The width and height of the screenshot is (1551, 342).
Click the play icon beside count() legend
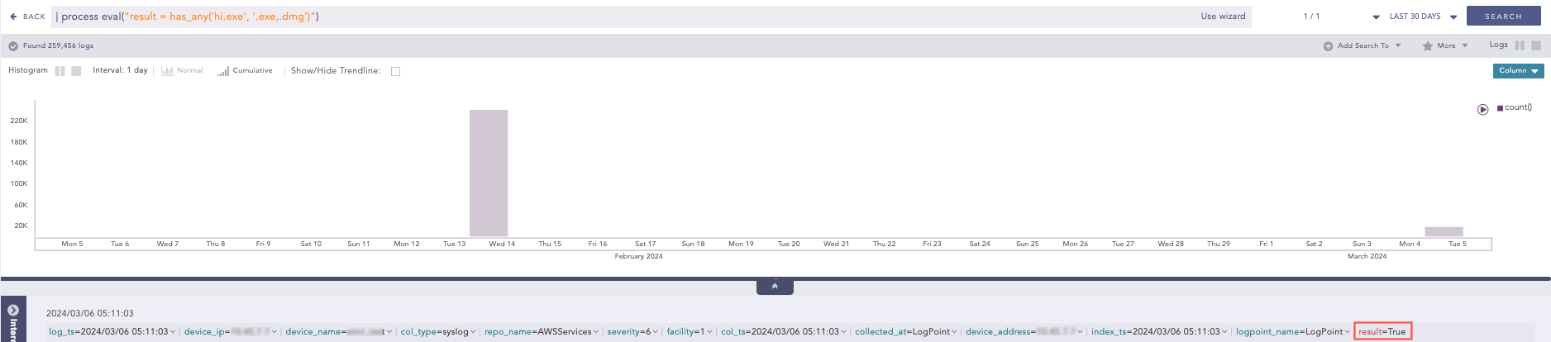(1482, 109)
